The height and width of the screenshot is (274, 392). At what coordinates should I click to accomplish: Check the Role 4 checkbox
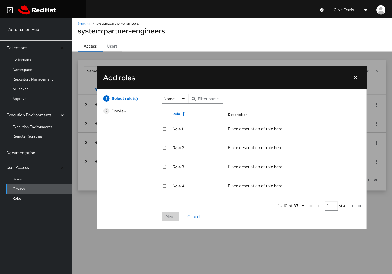point(164,186)
